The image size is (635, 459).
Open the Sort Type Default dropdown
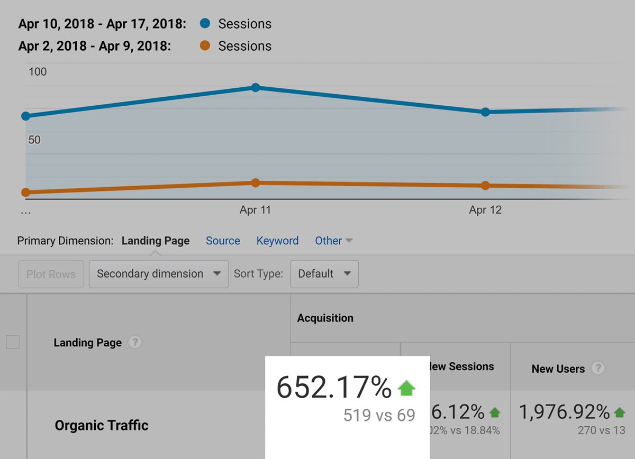pos(324,274)
